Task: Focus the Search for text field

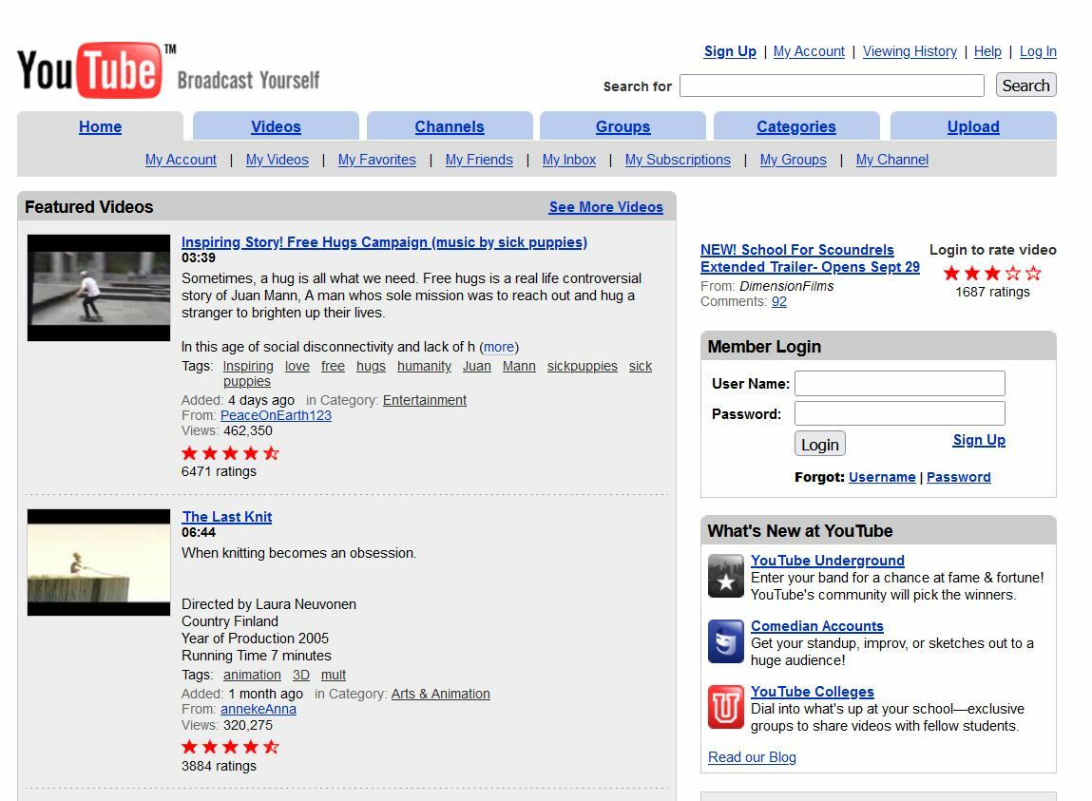Action: pyautogui.click(x=832, y=86)
